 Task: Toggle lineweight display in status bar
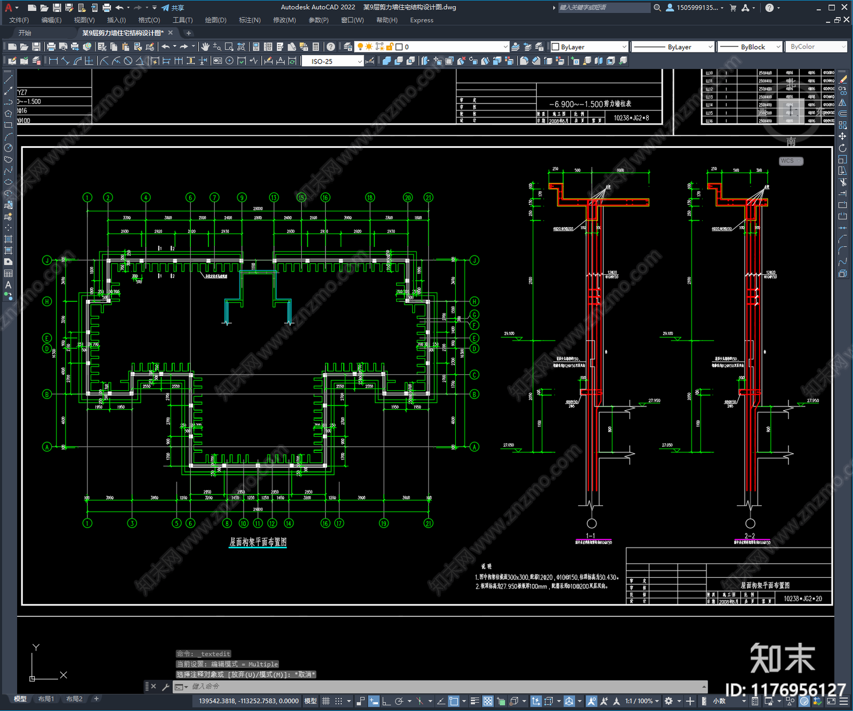[x=474, y=701]
